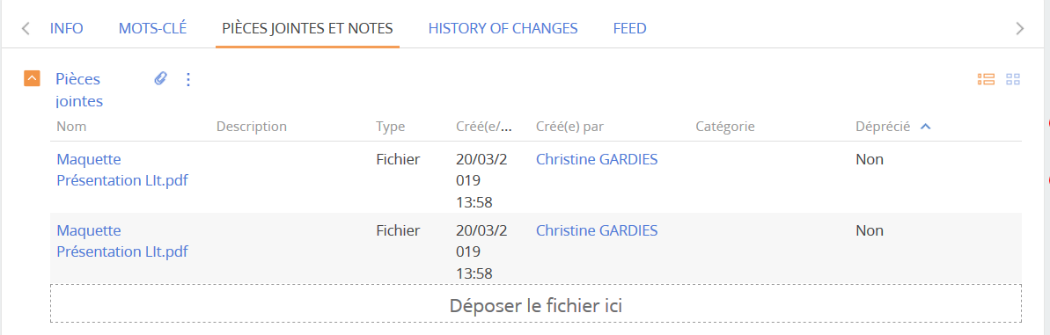Image resolution: width=1050 pixels, height=335 pixels.
Task: Switch to list view icon
Action: (986, 79)
